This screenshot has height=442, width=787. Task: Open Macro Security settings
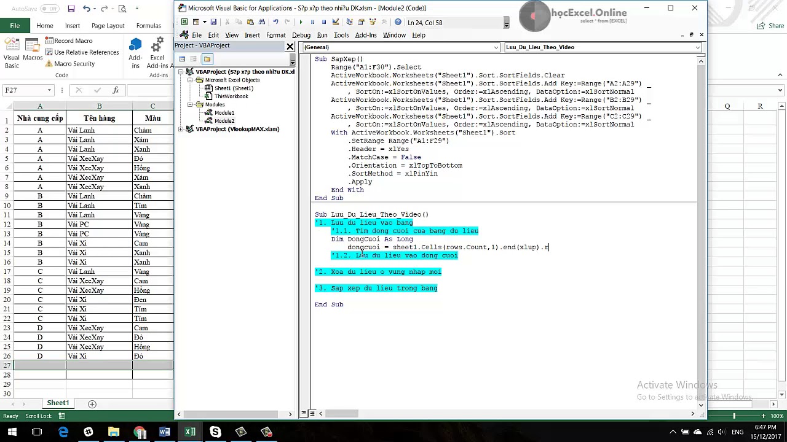69,63
